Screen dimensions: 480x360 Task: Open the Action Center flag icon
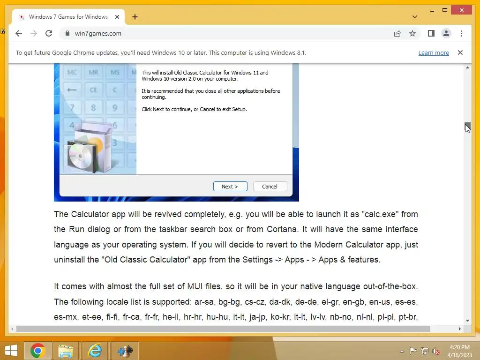413,351
